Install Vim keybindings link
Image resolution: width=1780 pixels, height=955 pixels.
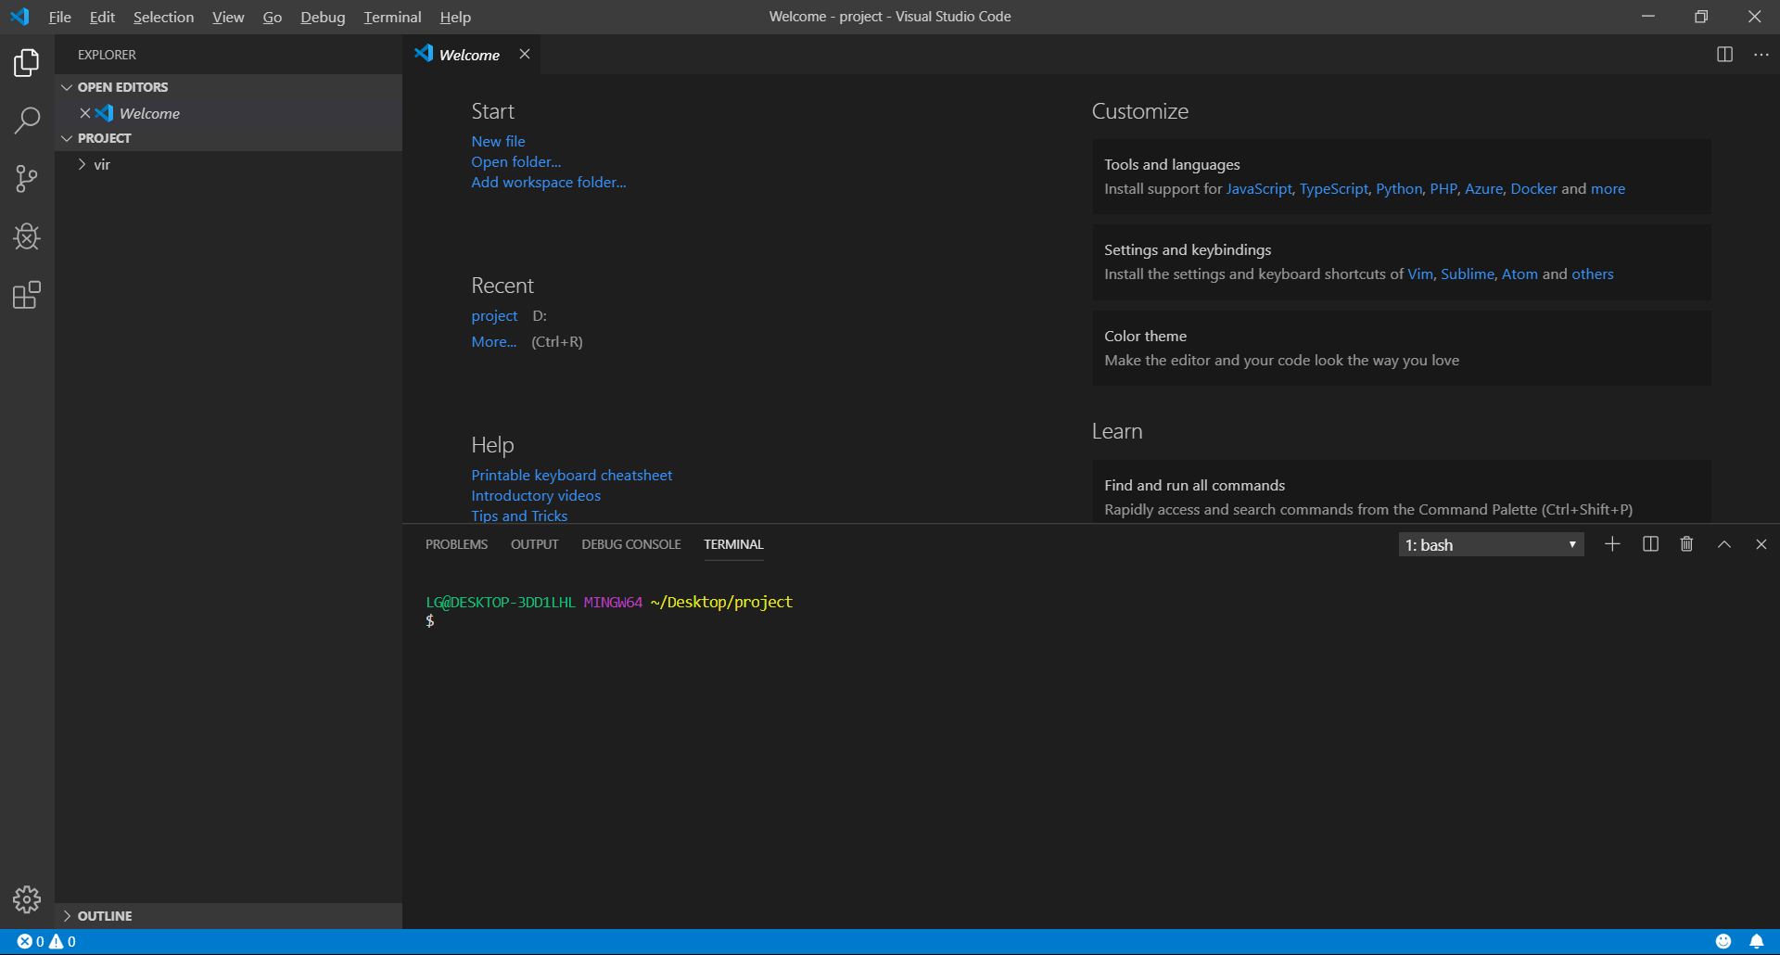point(1420,274)
